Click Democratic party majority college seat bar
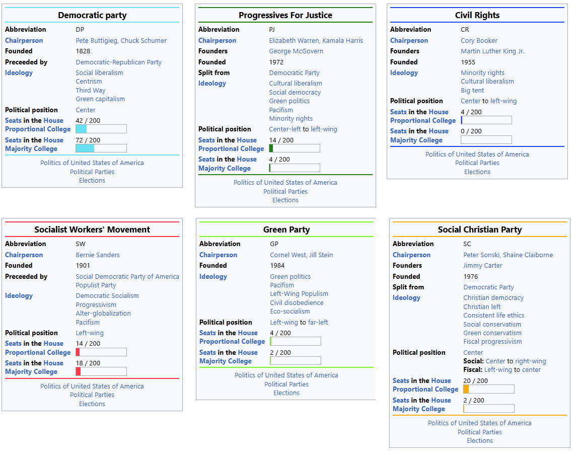The width and height of the screenshot is (579, 465). [x=101, y=148]
